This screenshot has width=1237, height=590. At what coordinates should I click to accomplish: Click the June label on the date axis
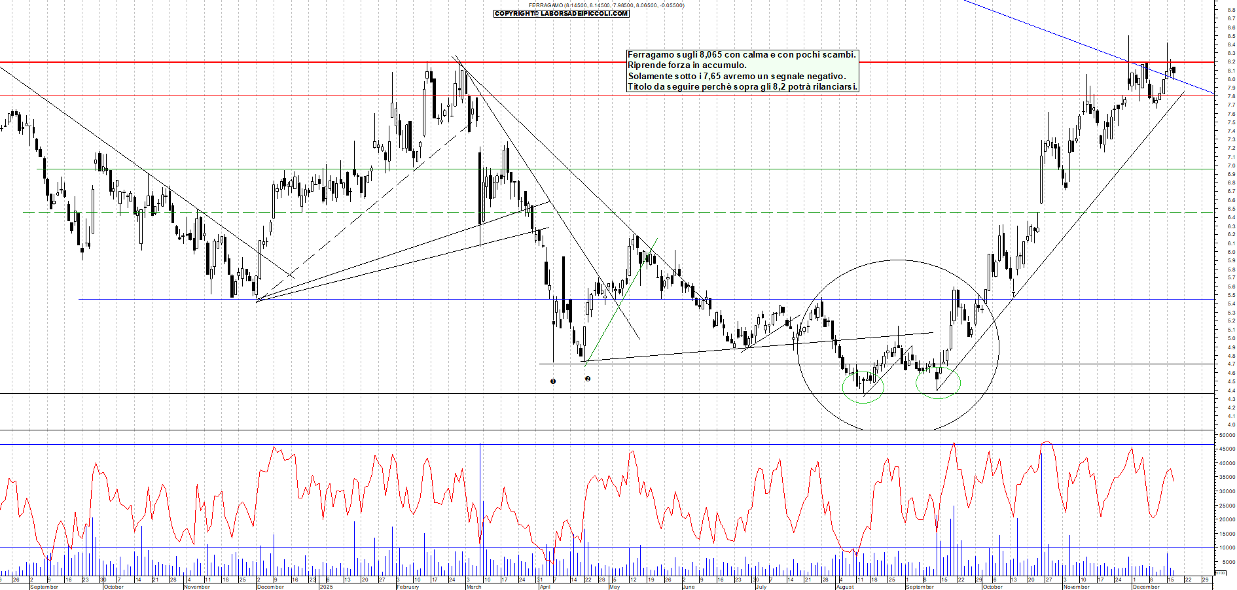[x=688, y=587]
